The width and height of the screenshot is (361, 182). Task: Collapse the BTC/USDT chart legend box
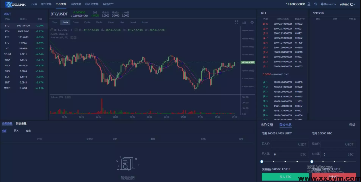coord(52,30)
